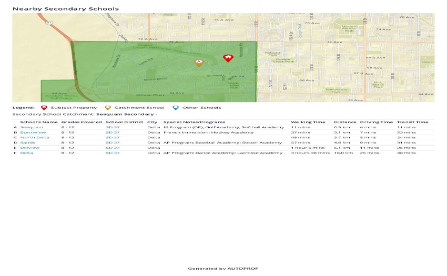Viewport: 447px width, 276px height.
Task: Click the Generated by AUTOPROP footer text
Action: 223,269
